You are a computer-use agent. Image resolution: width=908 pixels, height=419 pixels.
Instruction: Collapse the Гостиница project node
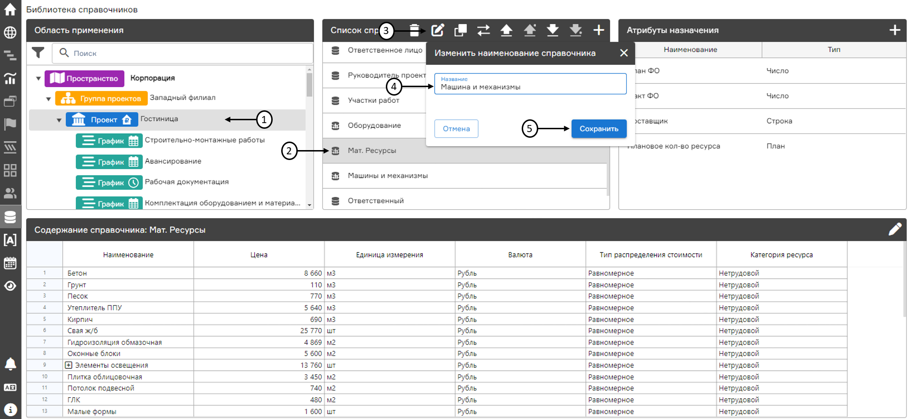[x=59, y=120]
